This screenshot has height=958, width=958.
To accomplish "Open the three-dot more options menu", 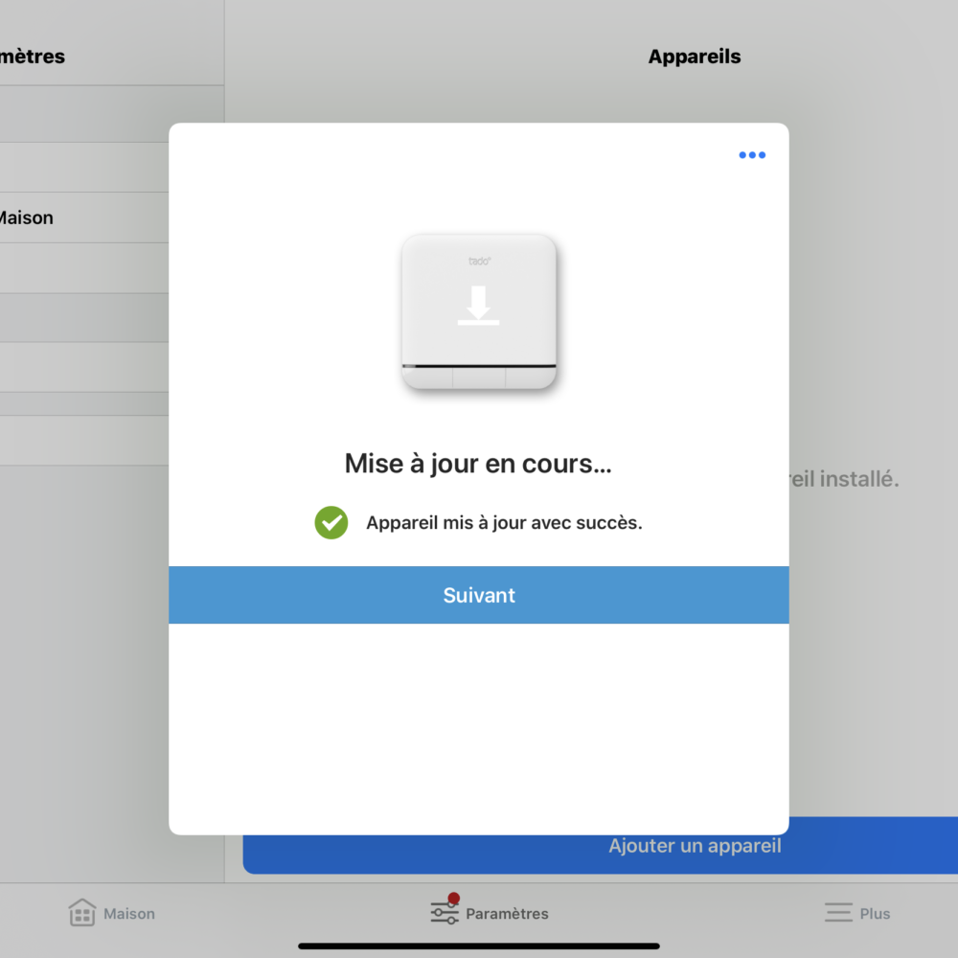I will (x=752, y=155).
